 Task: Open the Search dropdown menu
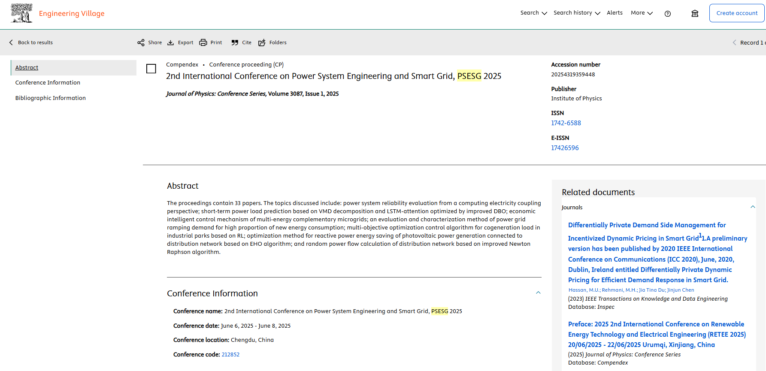click(533, 13)
